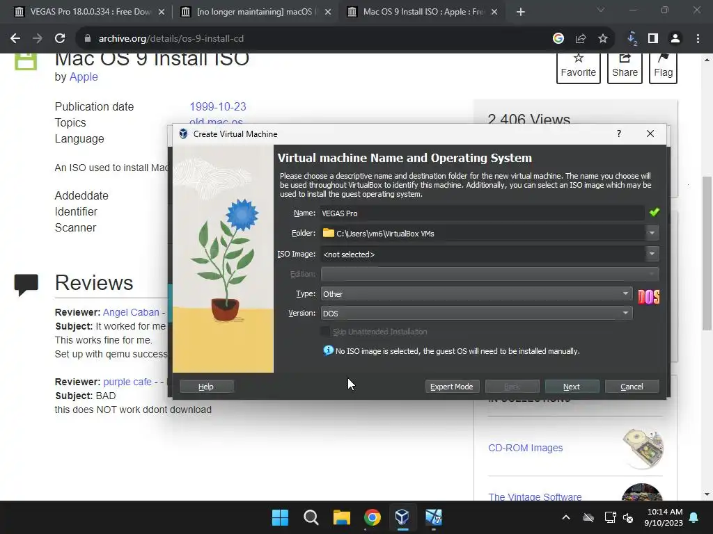
Task: Flag this archive.org item
Action: (x=663, y=67)
